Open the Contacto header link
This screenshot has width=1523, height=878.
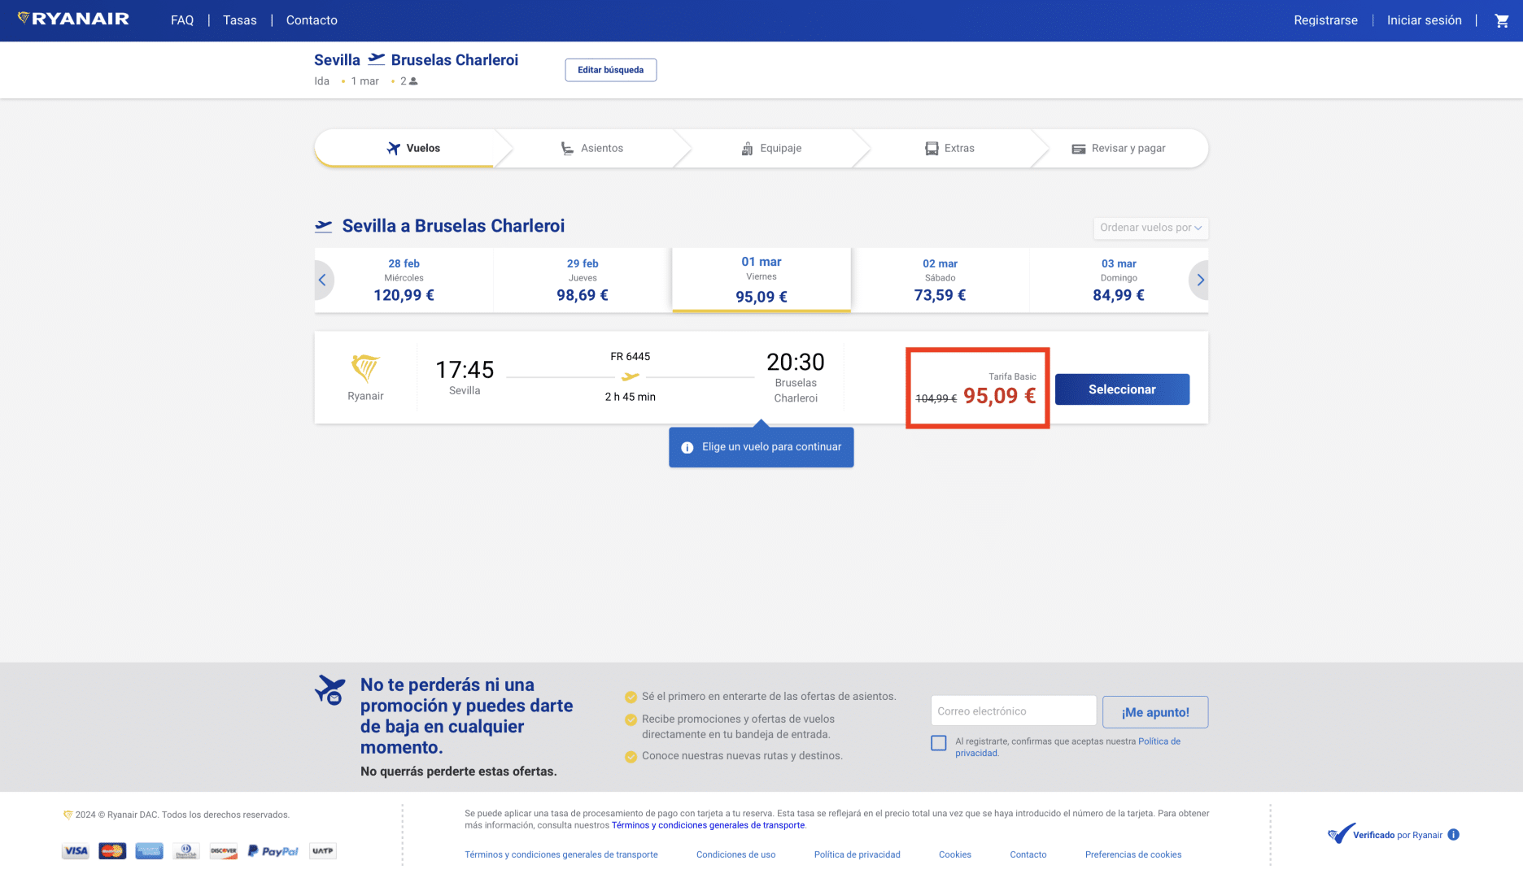point(312,20)
